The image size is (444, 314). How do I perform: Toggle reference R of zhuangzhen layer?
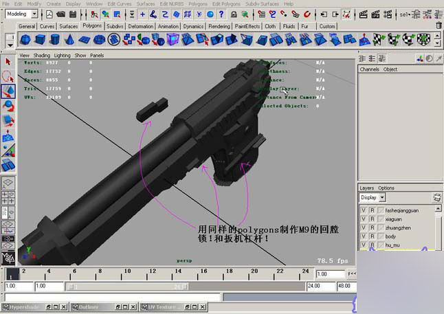point(373,227)
